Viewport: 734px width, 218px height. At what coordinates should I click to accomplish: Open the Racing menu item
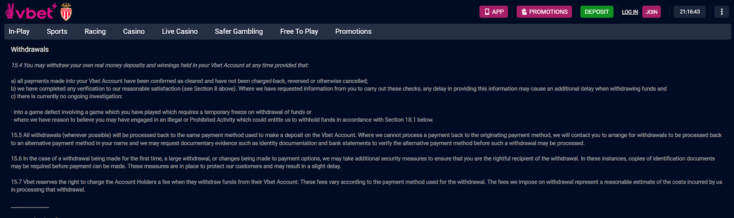(x=95, y=31)
